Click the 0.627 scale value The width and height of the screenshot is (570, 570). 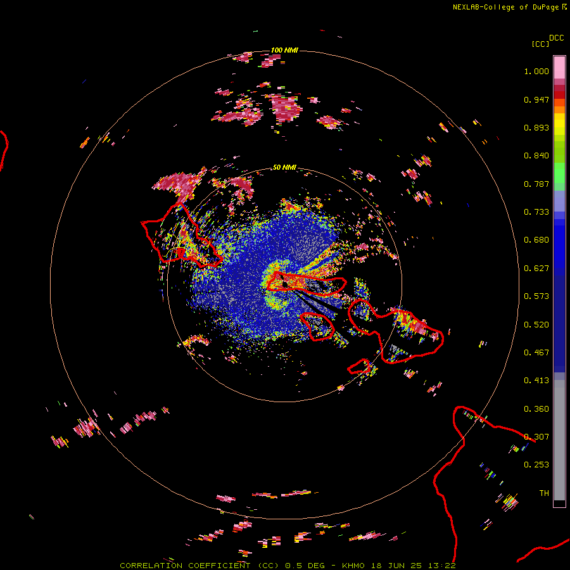click(x=536, y=269)
